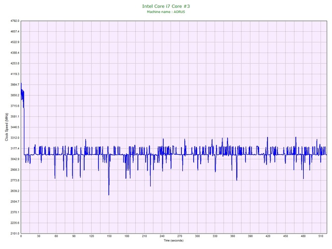Click the 360 seconds x-axis tick label
Screen dimensions: 332x249
pyautogui.click(x=232, y=236)
